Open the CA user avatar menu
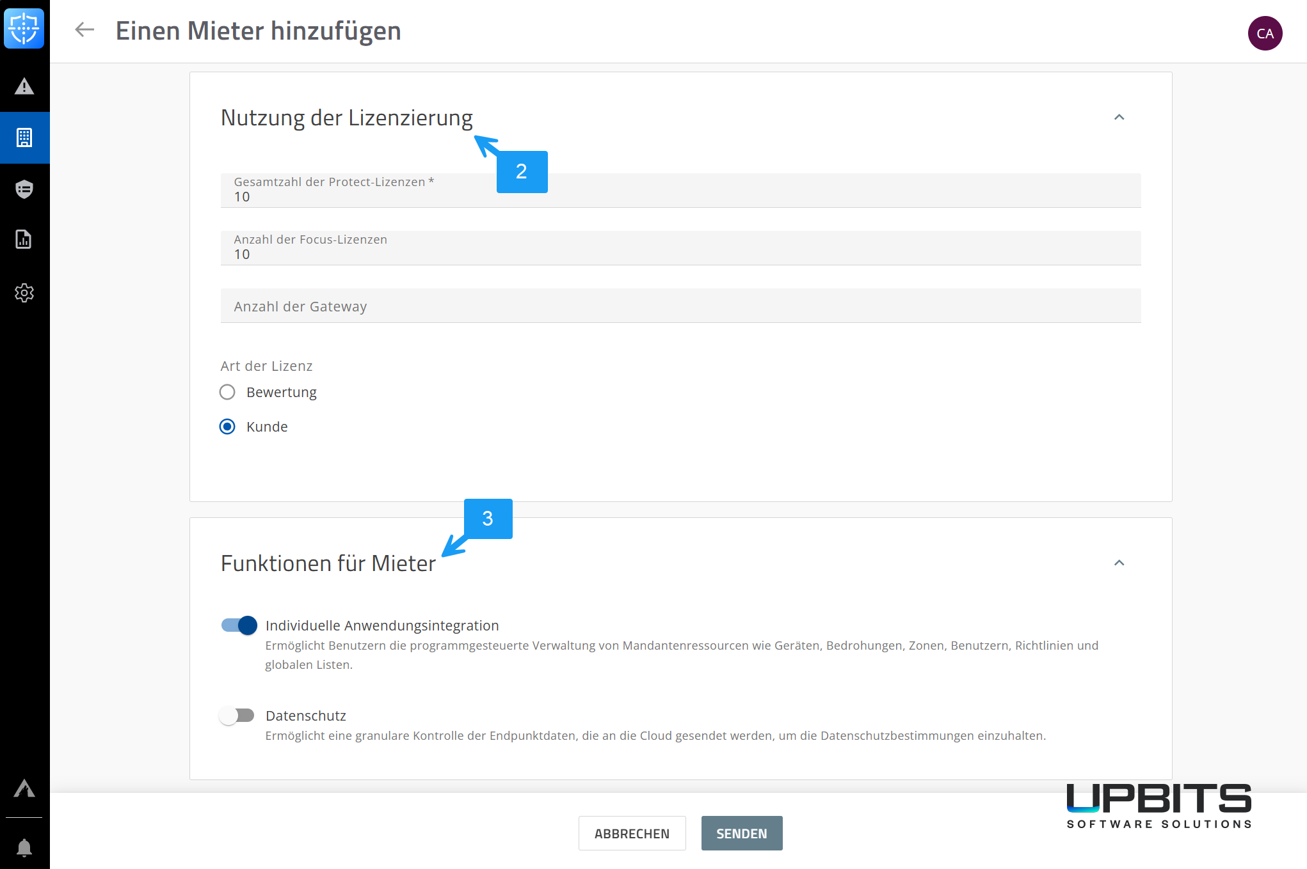 pyautogui.click(x=1265, y=33)
